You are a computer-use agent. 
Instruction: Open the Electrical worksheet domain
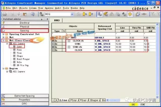25,23
